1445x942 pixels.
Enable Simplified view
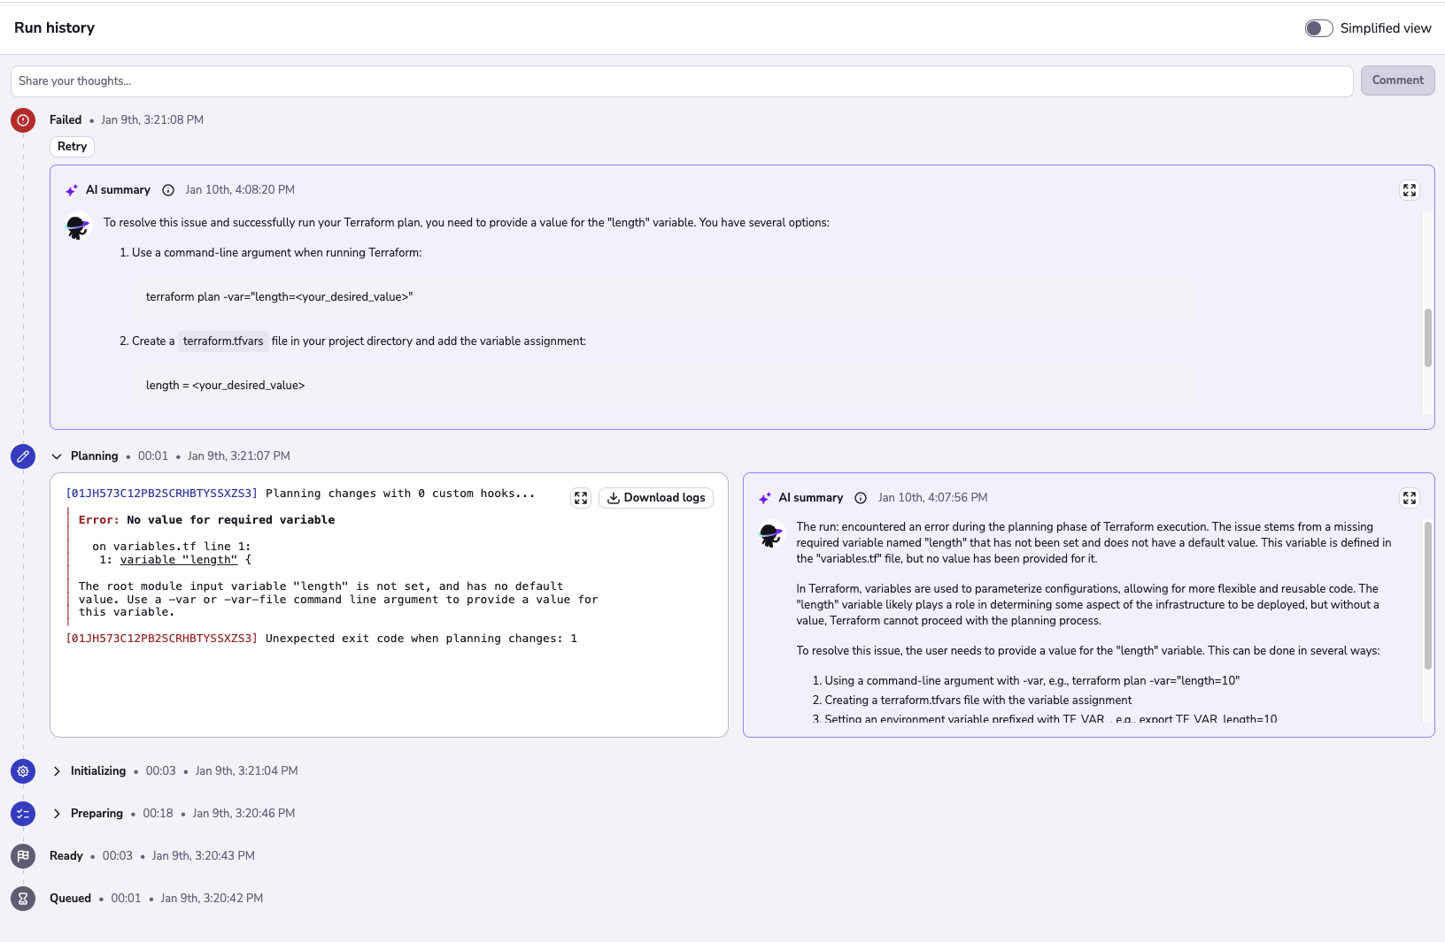(1318, 27)
